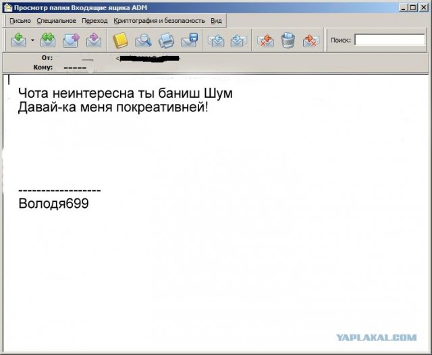Viewport: 432px width, 355px height.
Task: Forward the message using the open envelope icon
Action: click(x=71, y=40)
